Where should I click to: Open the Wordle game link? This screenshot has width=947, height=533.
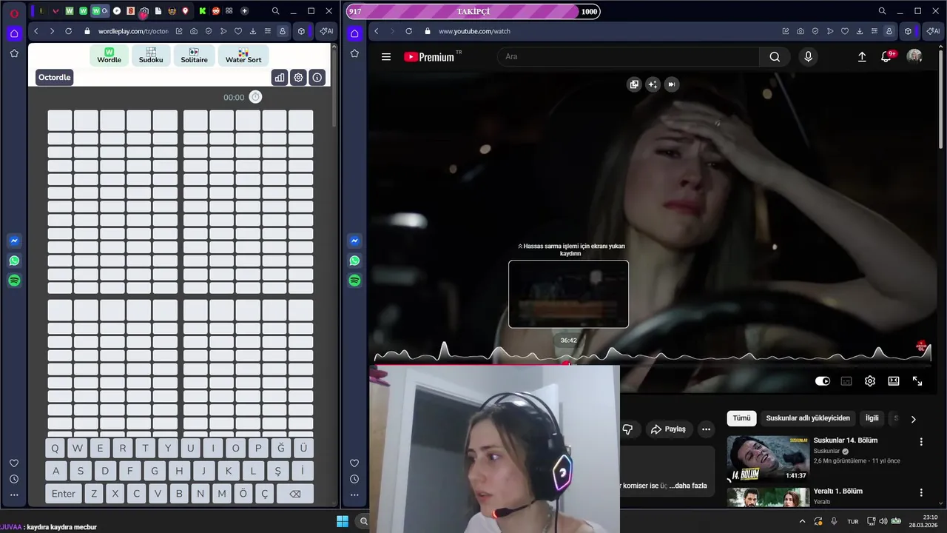(x=109, y=56)
